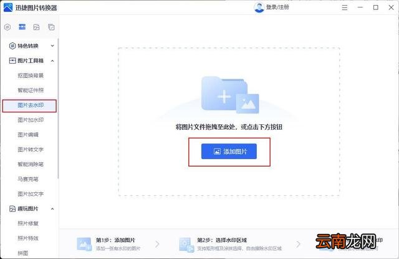The width and height of the screenshot is (399, 259).
Task: Open 智能消除笔 tool
Action: [31, 164]
